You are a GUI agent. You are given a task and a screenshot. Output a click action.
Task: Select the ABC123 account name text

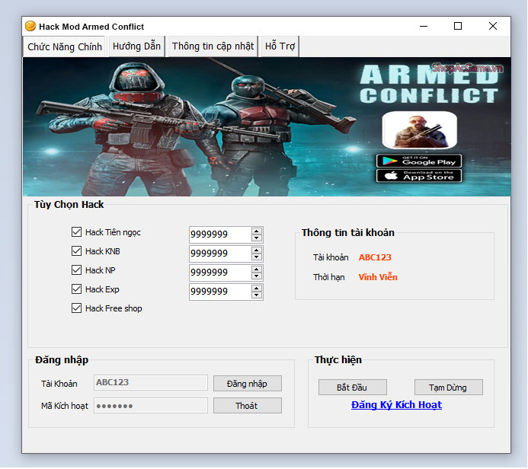tap(375, 257)
